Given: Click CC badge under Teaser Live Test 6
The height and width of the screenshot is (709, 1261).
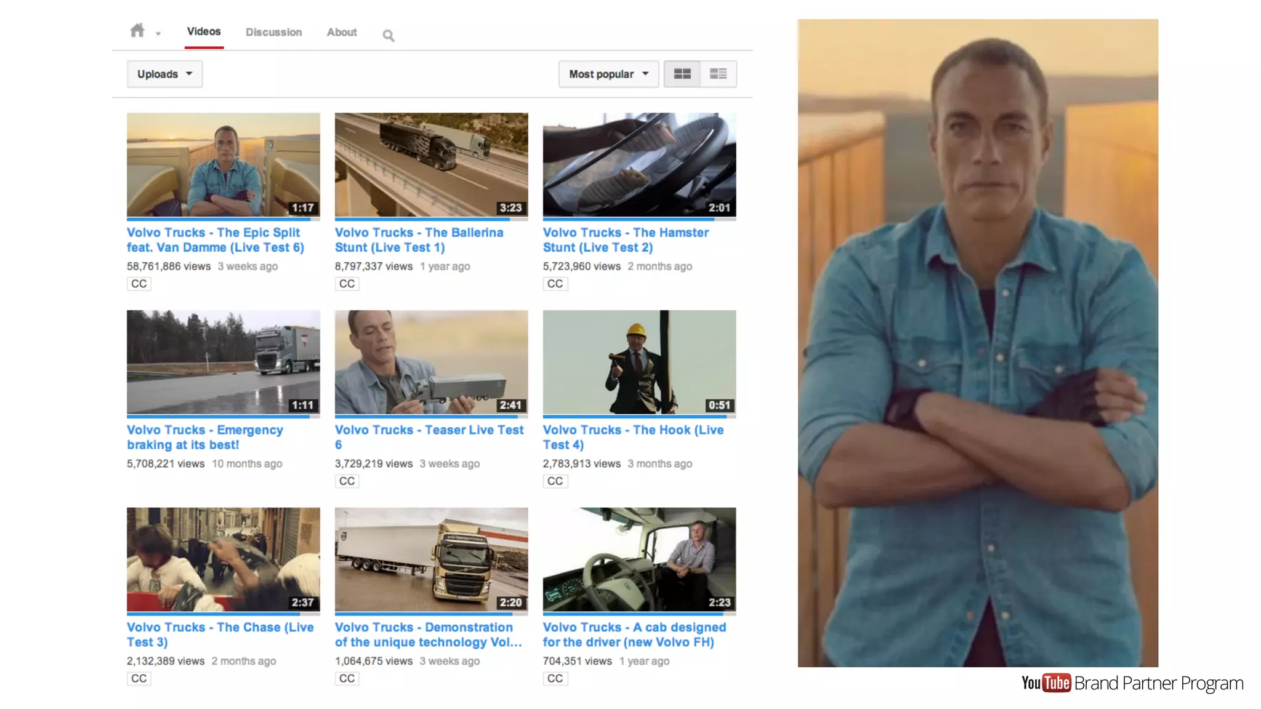Looking at the screenshot, I should point(347,481).
